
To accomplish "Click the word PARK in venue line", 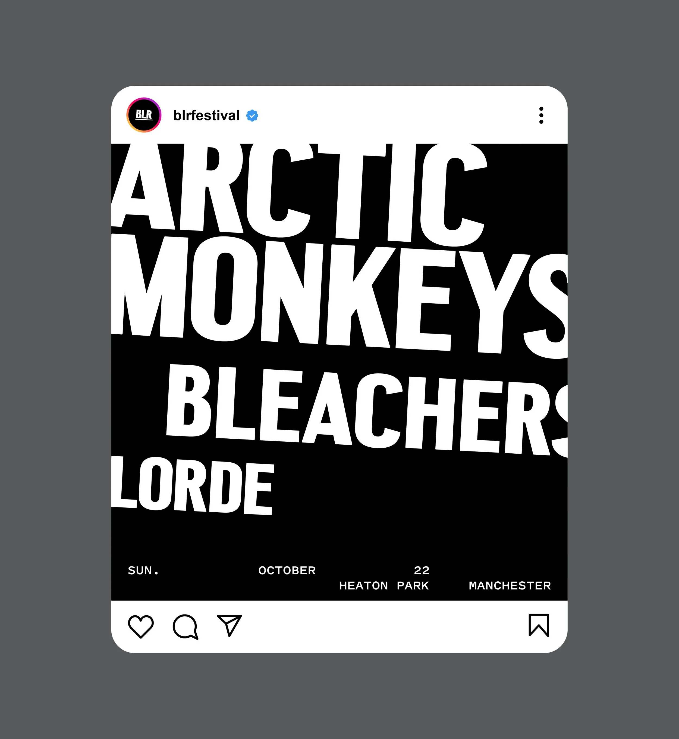I will [x=413, y=585].
